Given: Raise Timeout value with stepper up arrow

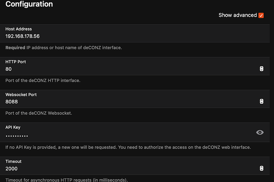Looking at the screenshot, I should (x=261, y=167).
